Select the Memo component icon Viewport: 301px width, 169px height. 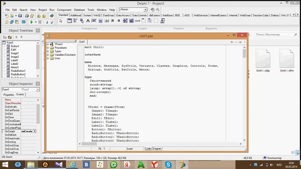tap(100, 21)
